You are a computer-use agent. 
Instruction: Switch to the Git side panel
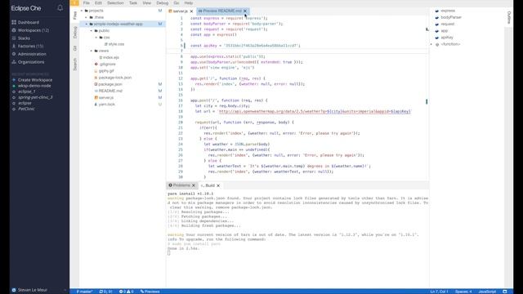pos(74,48)
